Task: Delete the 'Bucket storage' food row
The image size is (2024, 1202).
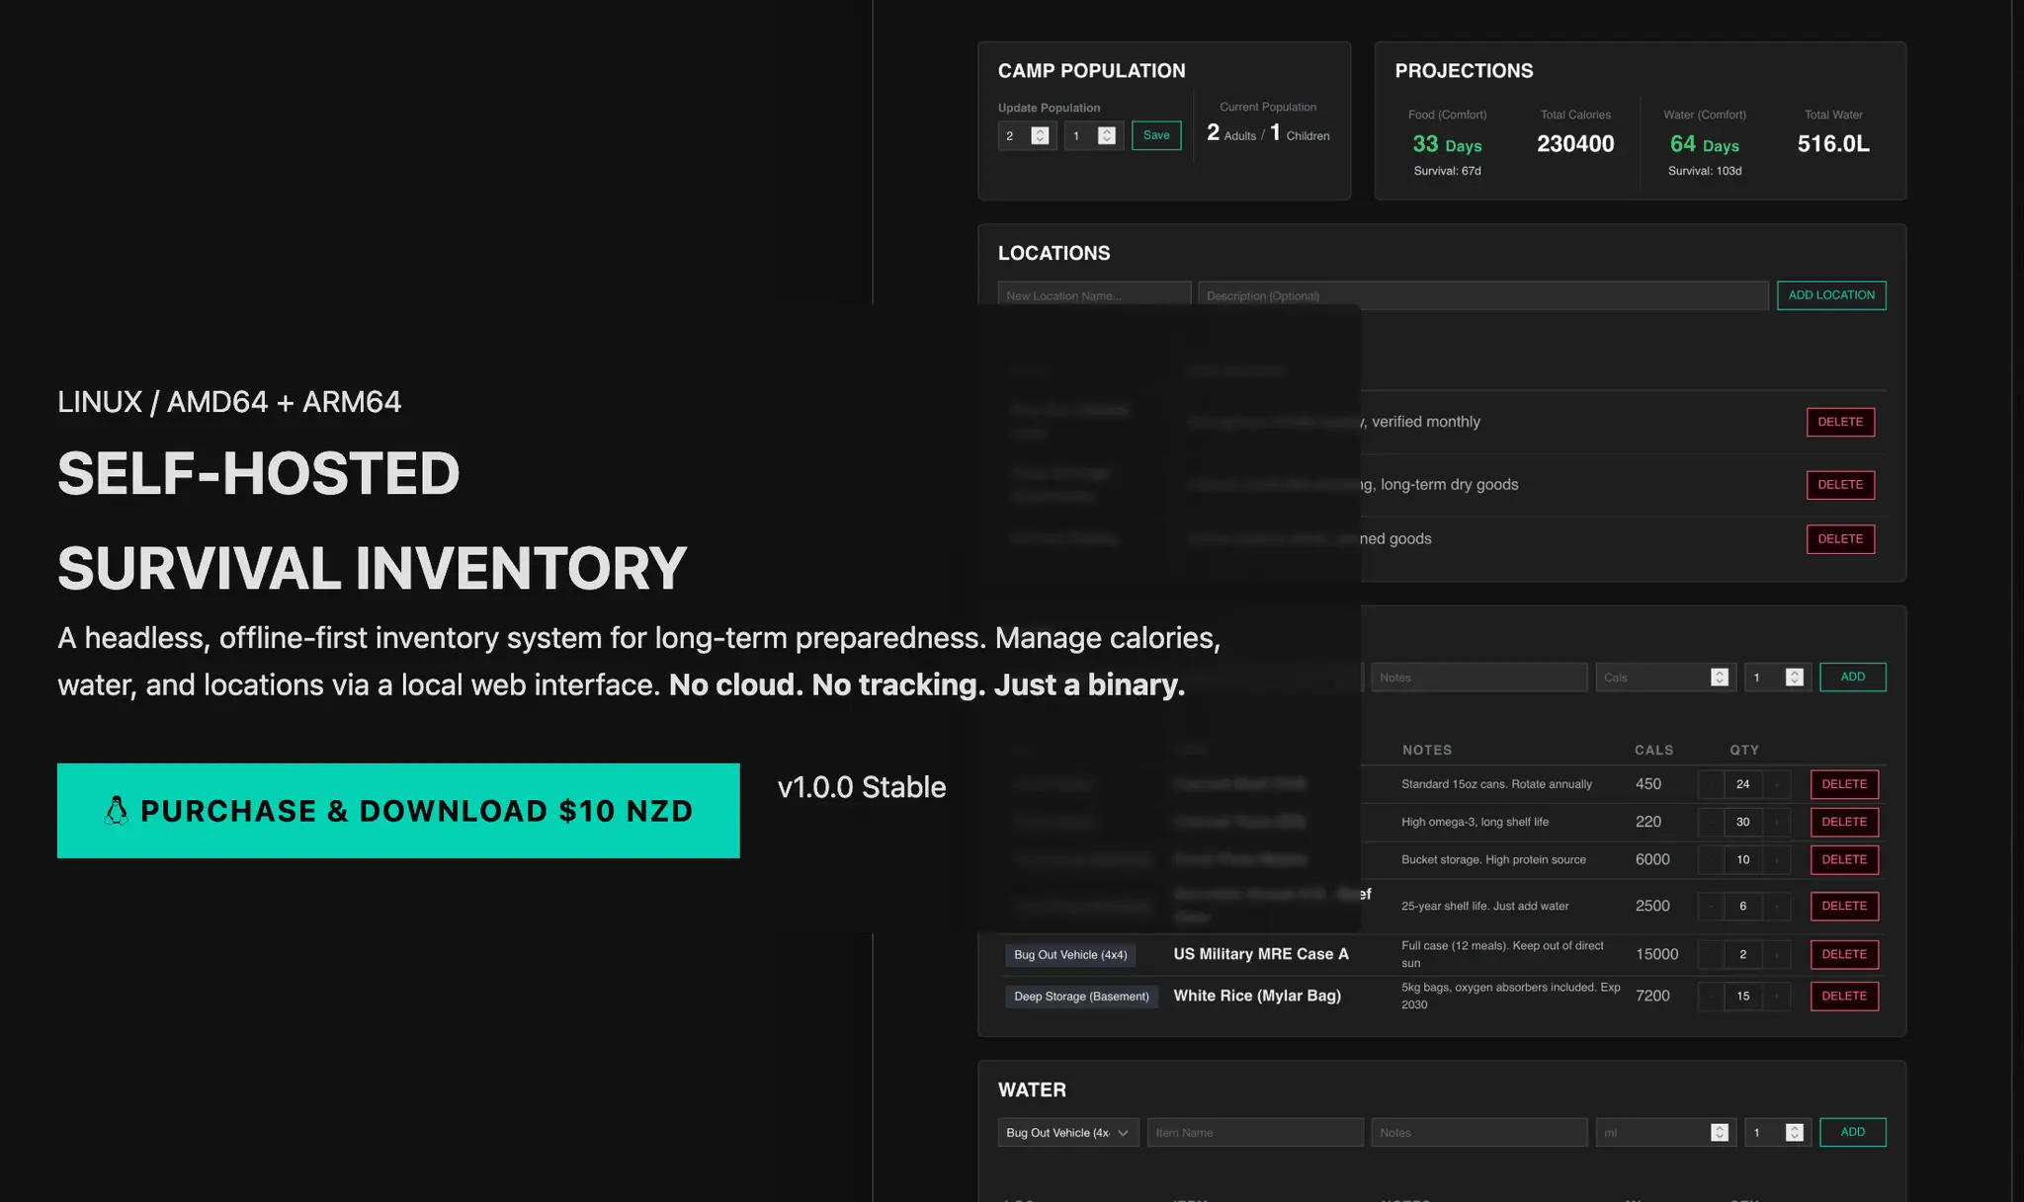Action: tap(1844, 859)
